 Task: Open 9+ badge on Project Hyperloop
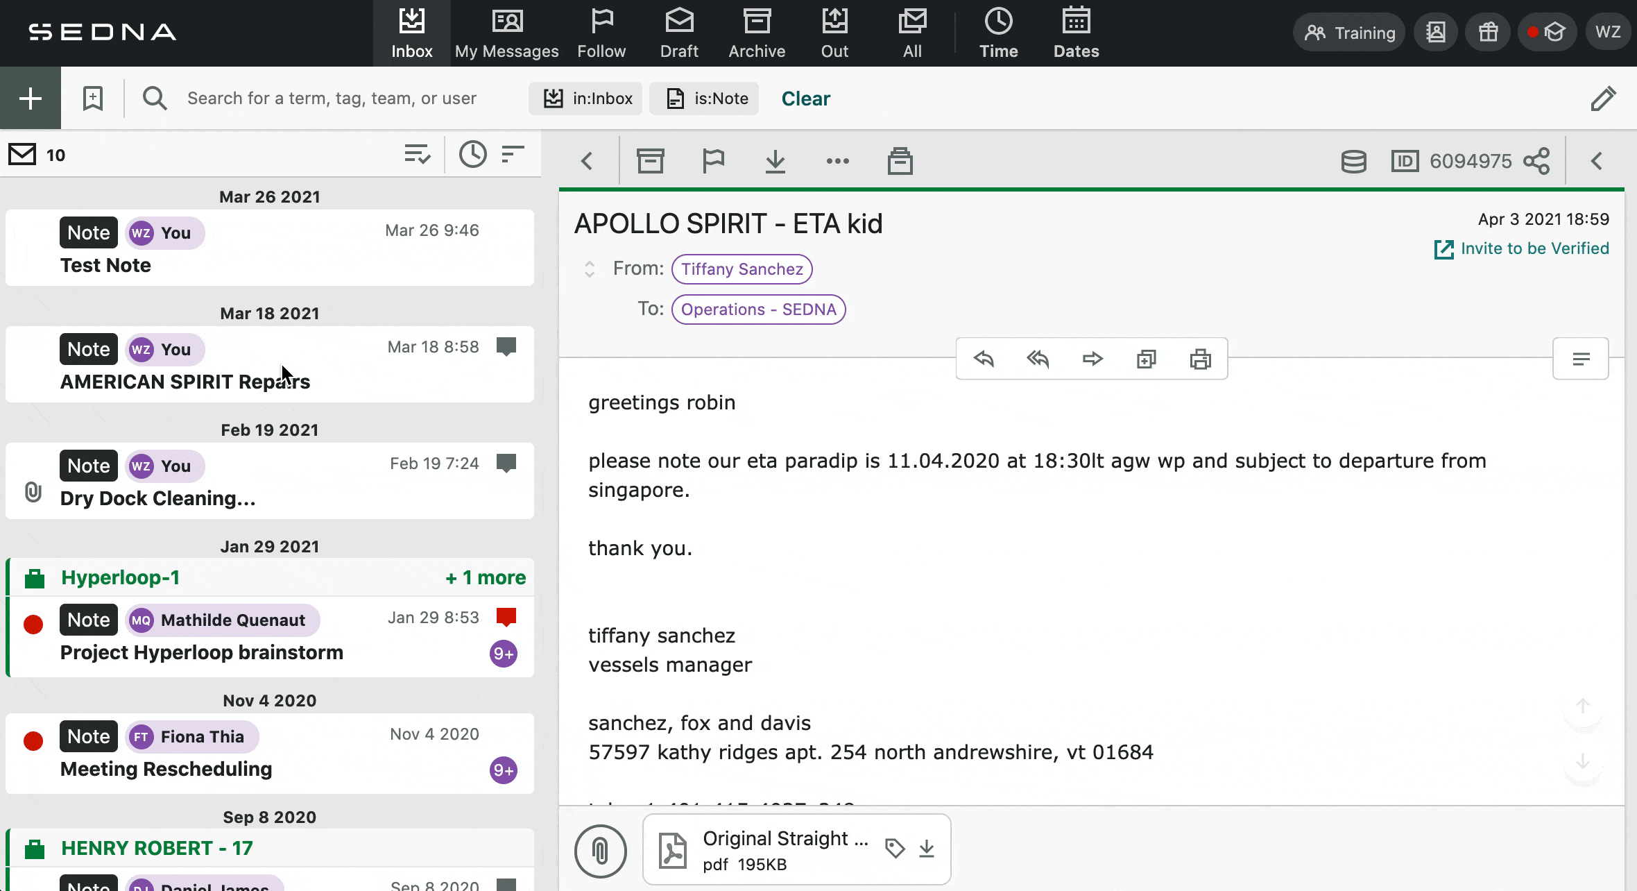(x=504, y=654)
